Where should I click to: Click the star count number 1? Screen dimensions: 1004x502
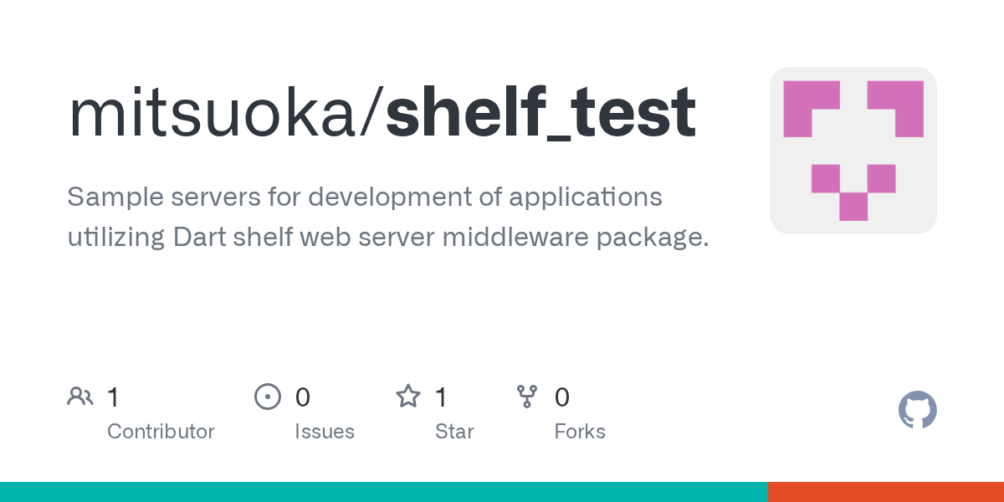pyautogui.click(x=441, y=397)
